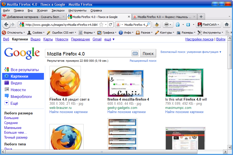Open the Видео link in Google top bar
The image size is (233, 155).
(36, 39)
